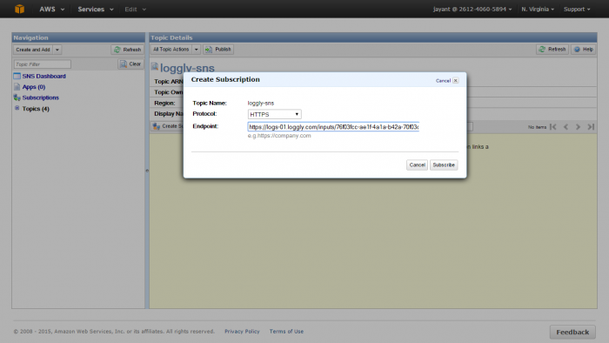Viewport: 609px width, 343px height.
Task: Open Subscriptions in navigation
Action: click(40, 98)
